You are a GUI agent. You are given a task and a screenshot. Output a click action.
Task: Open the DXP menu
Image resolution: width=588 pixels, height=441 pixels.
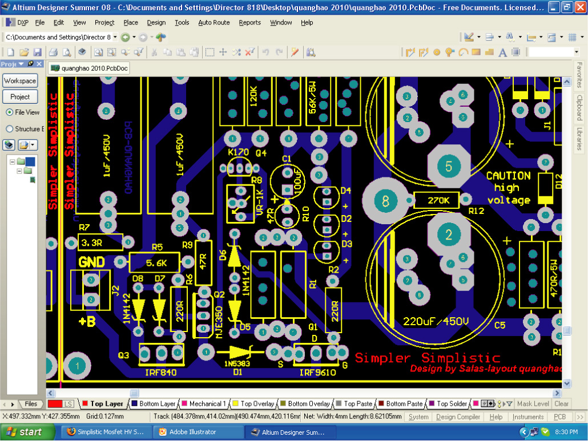click(17, 22)
